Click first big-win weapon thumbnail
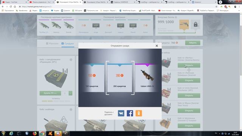Image resolution: width=242 pixels, height=136 pixels. 44,25
